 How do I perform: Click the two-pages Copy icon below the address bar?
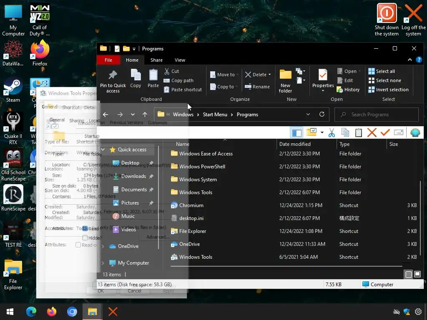(x=345, y=133)
